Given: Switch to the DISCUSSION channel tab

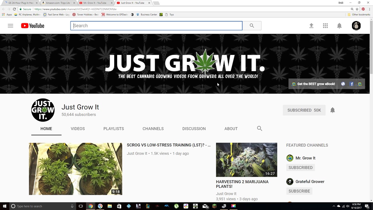Looking at the screenshot, I should (x=194, y=129).
